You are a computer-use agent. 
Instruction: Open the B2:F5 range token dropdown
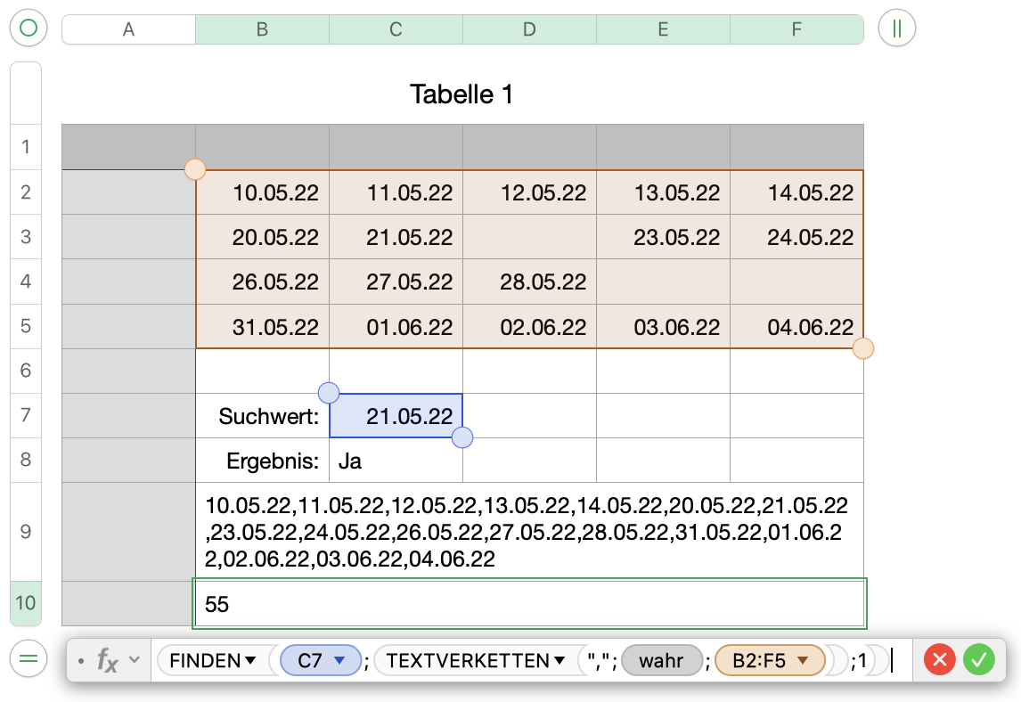click(x=803, y=661)
